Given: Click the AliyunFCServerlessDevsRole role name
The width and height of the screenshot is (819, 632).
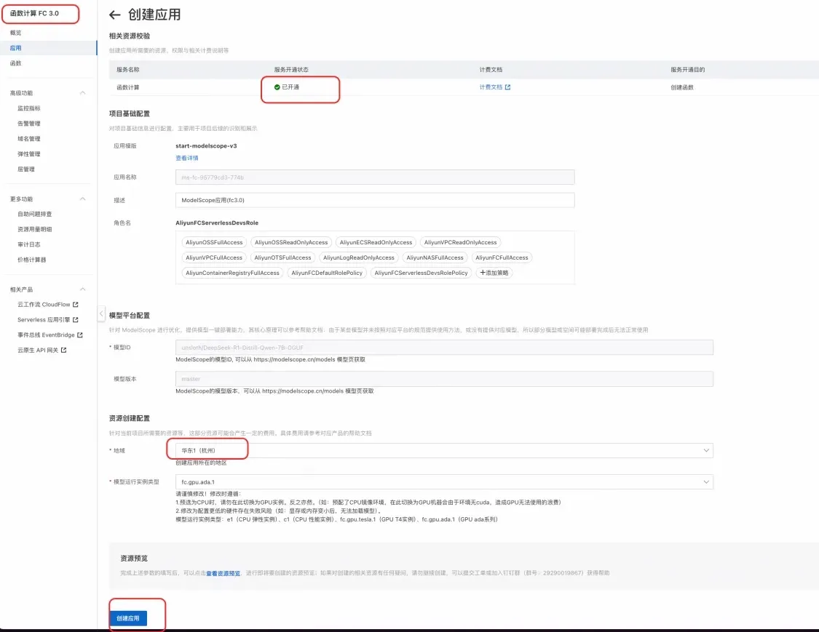Looking at the screenshot, I should point(217,223).
